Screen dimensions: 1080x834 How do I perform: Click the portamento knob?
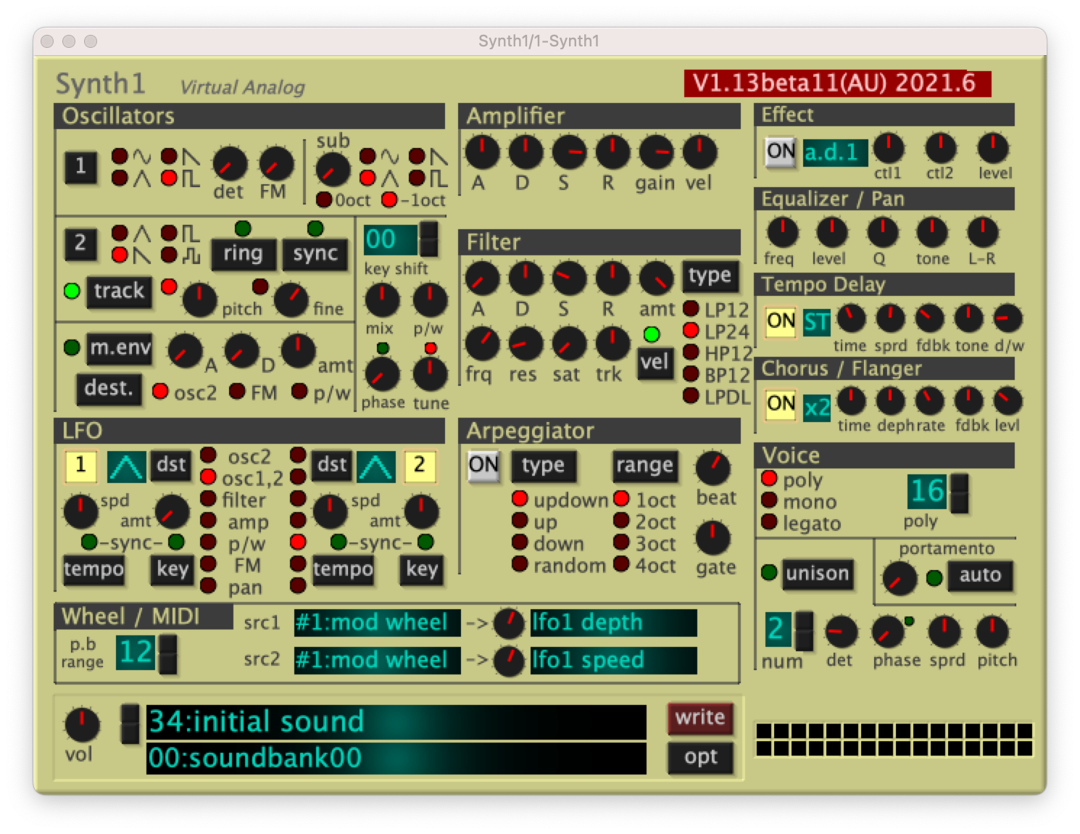(900, 579)
